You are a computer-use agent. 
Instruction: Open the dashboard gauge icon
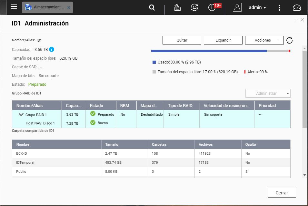point(297,7)
